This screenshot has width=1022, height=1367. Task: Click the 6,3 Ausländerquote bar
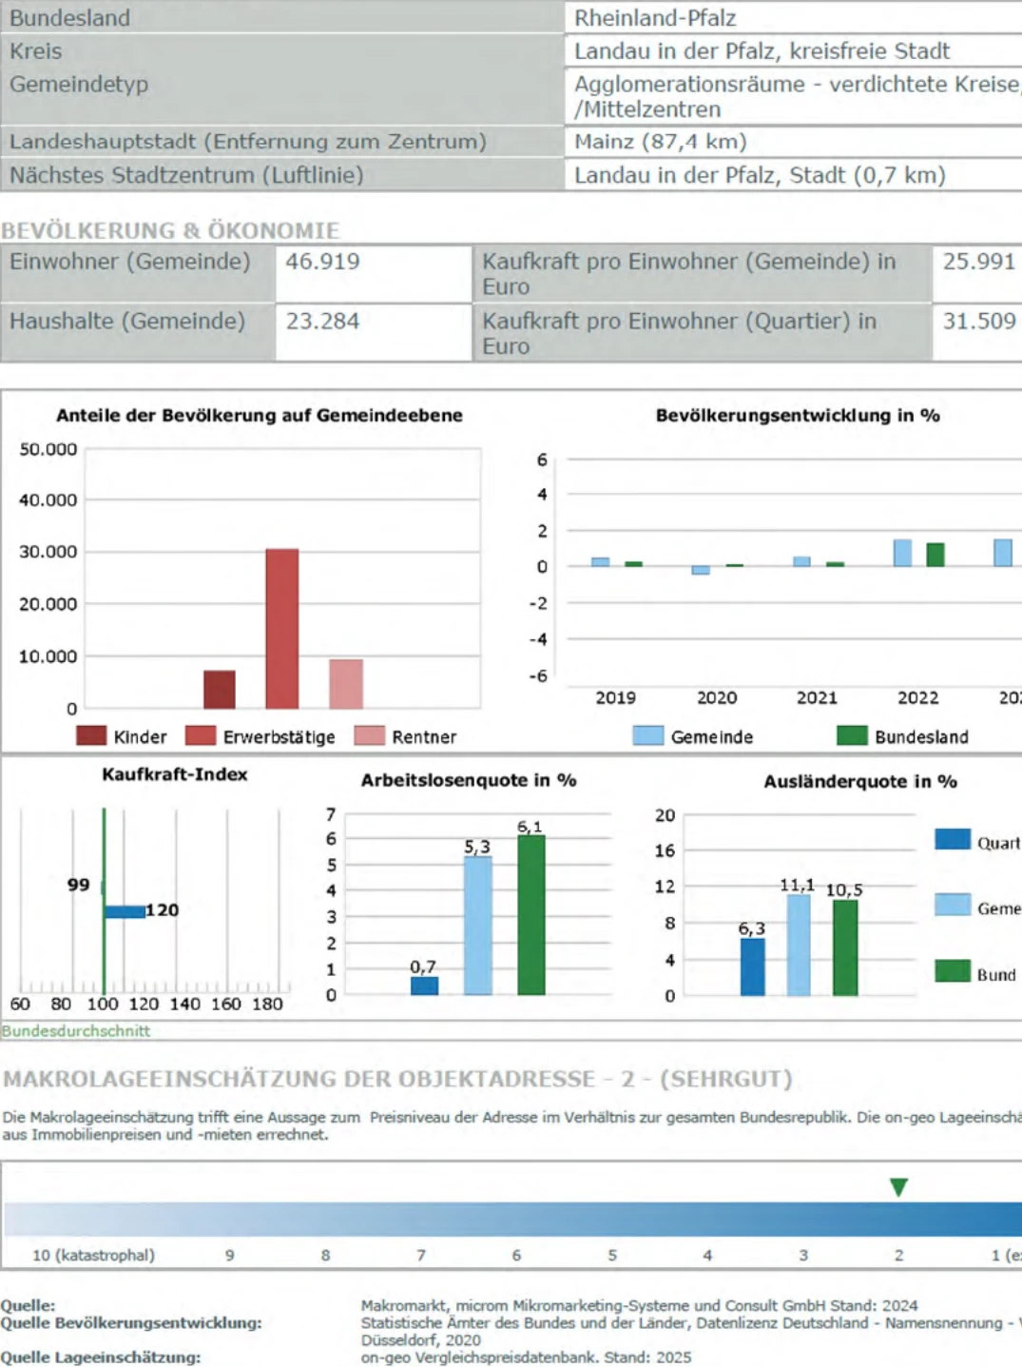(752, 967)
